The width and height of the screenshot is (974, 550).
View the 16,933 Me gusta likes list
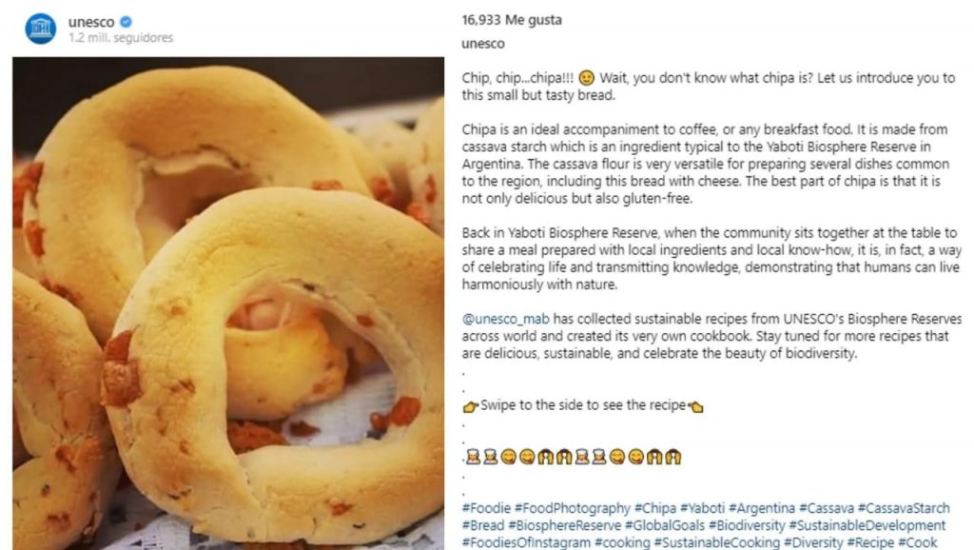click(x=497, y=20)
